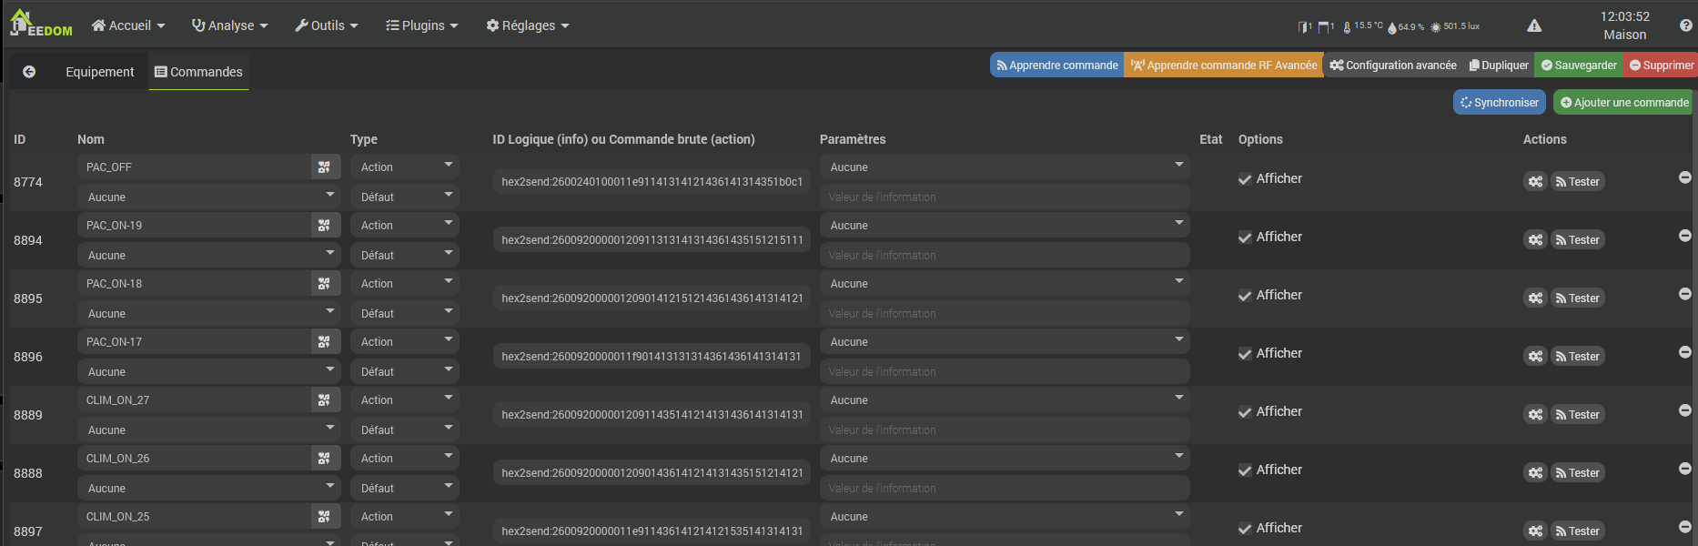Switch to the Equipement tab
Image resolution: width=1698 pixels, height=546 pixels.
coord(99,72)
